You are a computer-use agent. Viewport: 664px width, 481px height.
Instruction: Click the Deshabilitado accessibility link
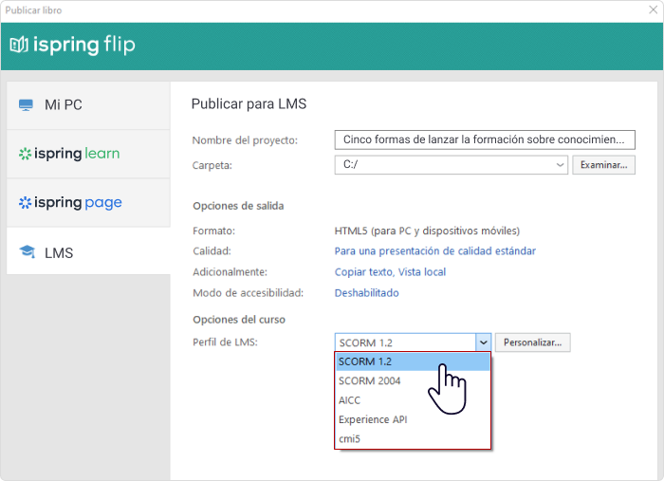(366, 293)
